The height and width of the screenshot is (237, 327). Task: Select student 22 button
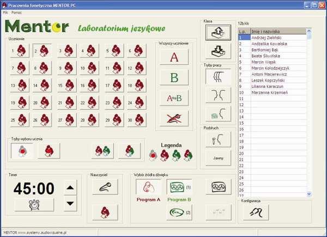tap(89, 103)
